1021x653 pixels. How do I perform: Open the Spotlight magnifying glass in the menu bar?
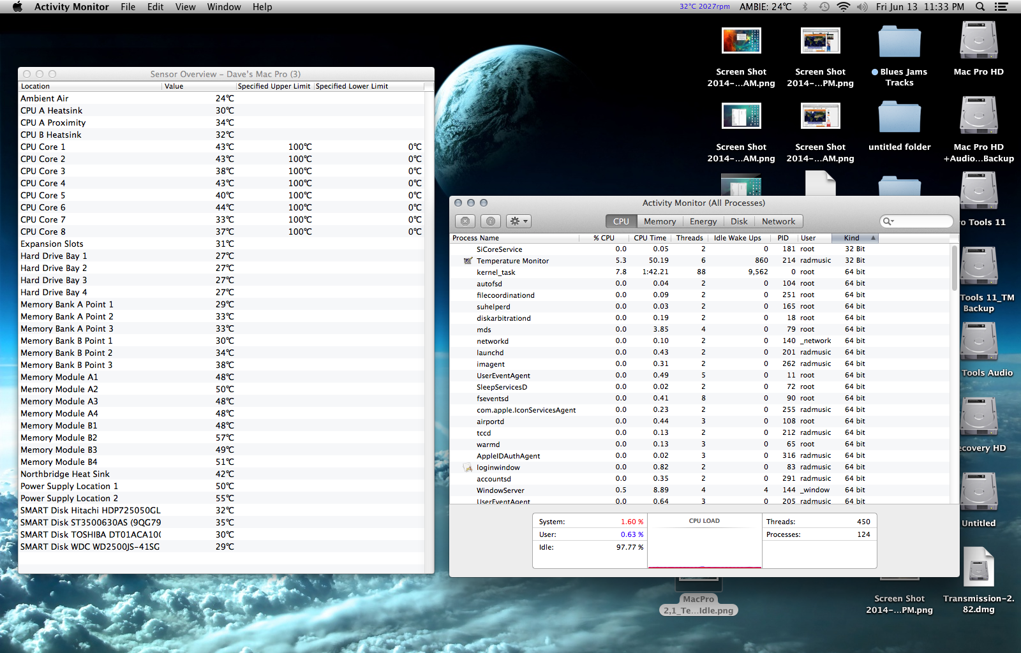click(980, 7)
